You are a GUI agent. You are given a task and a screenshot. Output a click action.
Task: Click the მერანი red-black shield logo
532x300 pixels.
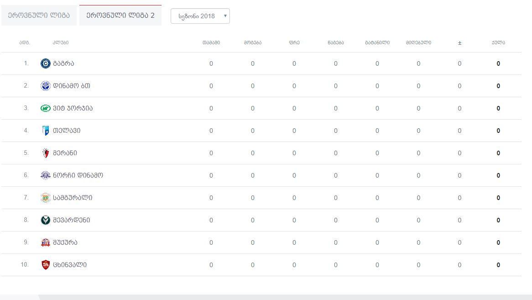45,153
